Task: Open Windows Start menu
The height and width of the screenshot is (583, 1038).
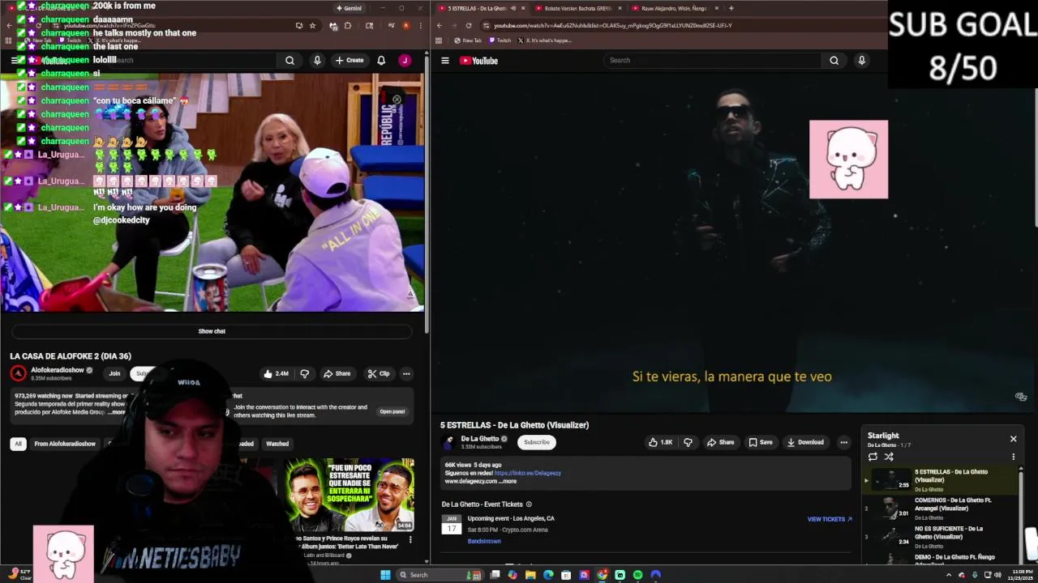Action: coord(385,575)
